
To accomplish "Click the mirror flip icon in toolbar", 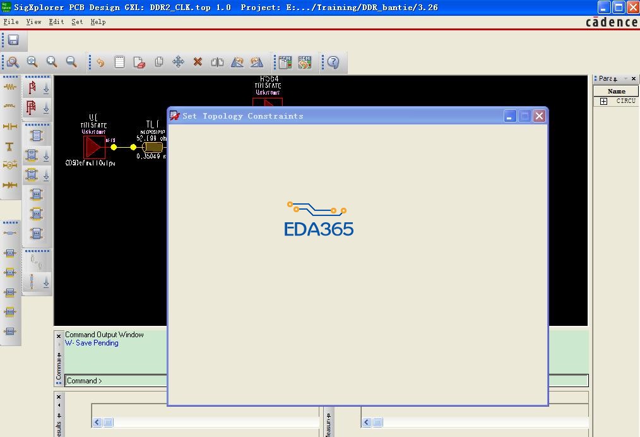I will point(217,62).
